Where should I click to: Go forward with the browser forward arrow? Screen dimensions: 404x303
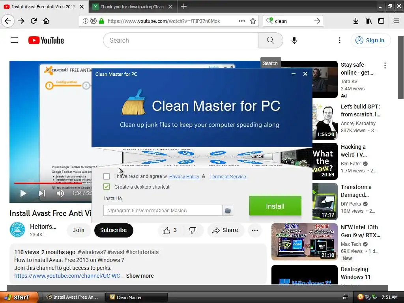point(21,21)
